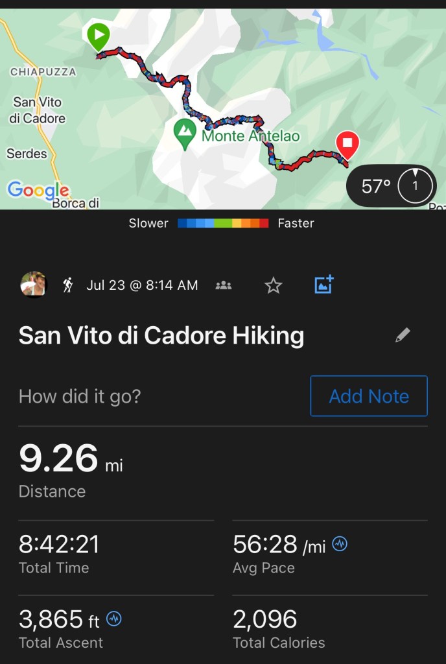Tap the Total Ascent info icon
Viewport: 446px width, 664px height.
(x=114, y=619)
